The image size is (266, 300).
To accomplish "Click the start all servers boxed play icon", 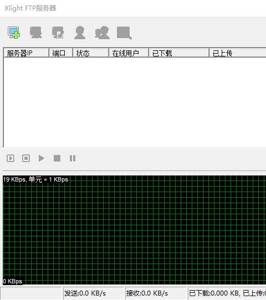I will 11,158.
